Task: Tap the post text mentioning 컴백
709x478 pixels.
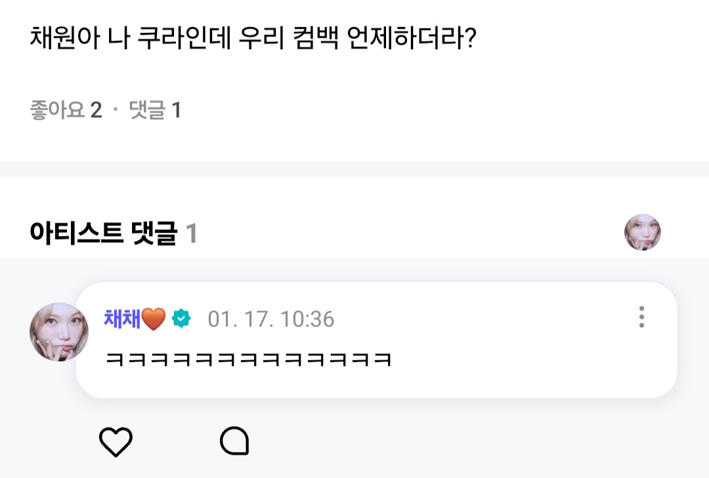Action: point(253,41)
